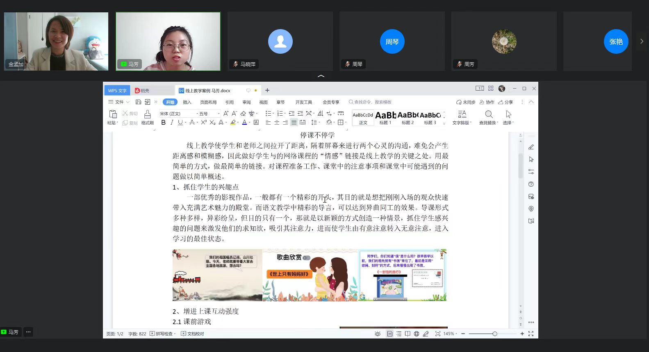The image size is (649, 352).
Task: Click the superscript X² icon
Action: (204, 122)
